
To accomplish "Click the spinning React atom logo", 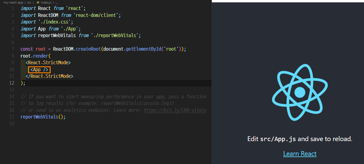I will pyautogui.click(x=300, y=92).
